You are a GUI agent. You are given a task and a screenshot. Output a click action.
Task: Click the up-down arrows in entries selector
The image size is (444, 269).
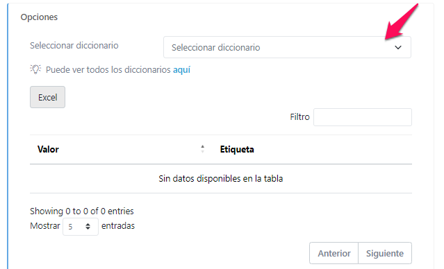click(x=88, y=226)
